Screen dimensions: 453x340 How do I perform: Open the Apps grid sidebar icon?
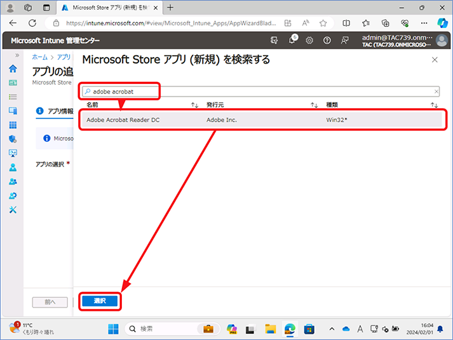13,125
